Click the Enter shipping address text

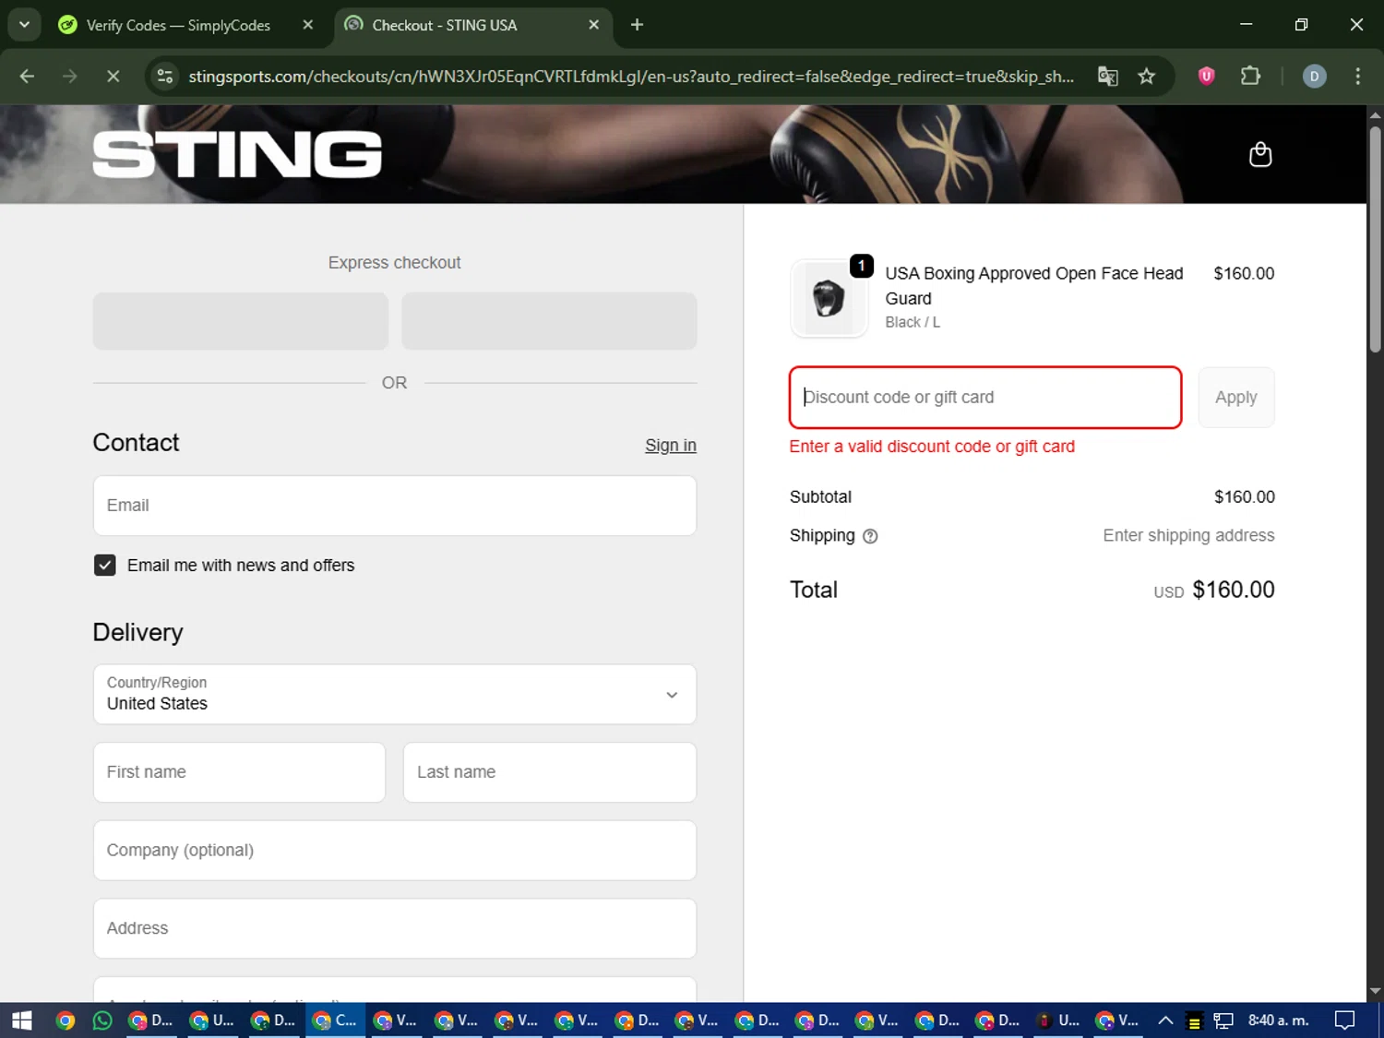click(1188, 536)
